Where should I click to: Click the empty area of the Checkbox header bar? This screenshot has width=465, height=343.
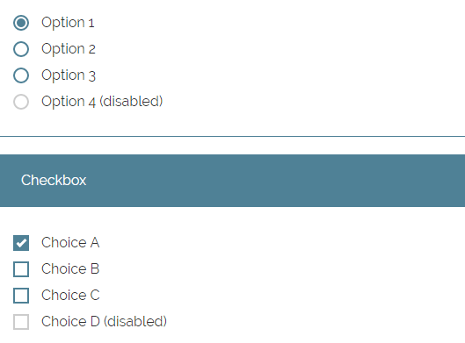pyautogui.click(x=276, y=181)
